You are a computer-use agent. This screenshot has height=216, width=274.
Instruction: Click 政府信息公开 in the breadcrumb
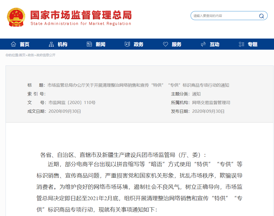point(46,55)
